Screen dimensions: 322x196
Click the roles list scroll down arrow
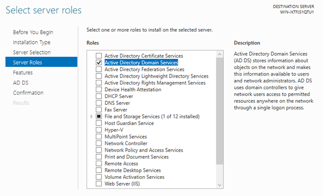click(x=219, y=185)
